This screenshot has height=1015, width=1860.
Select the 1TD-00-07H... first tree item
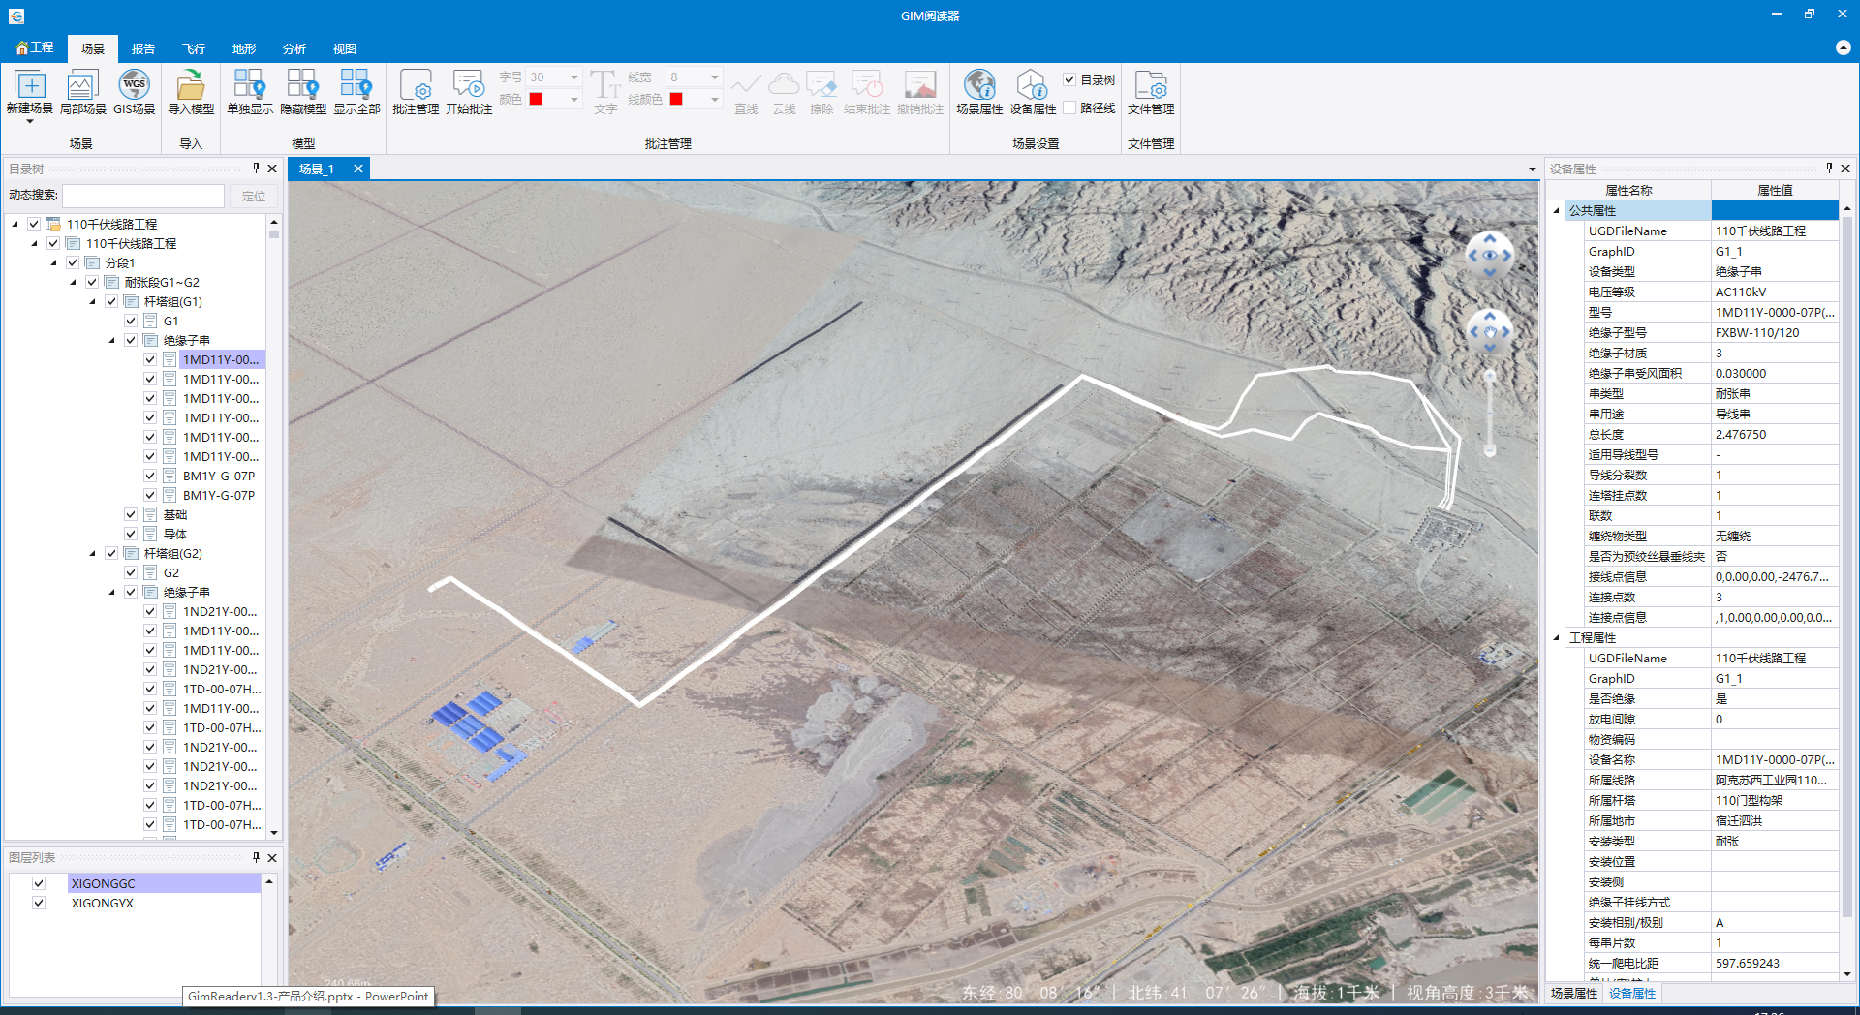(x=222, y=689)
